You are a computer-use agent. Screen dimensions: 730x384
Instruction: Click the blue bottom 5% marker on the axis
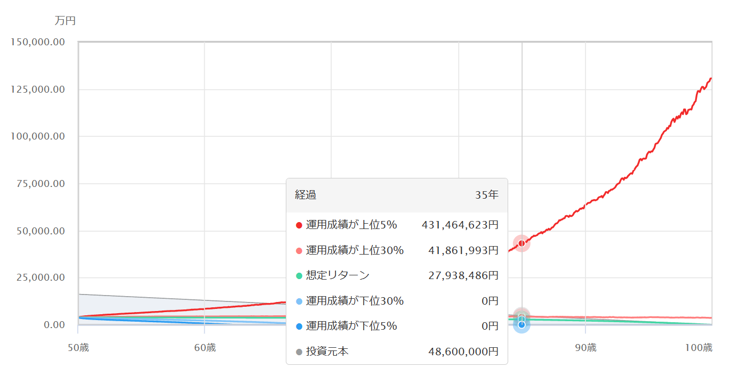tap(522, 324)
